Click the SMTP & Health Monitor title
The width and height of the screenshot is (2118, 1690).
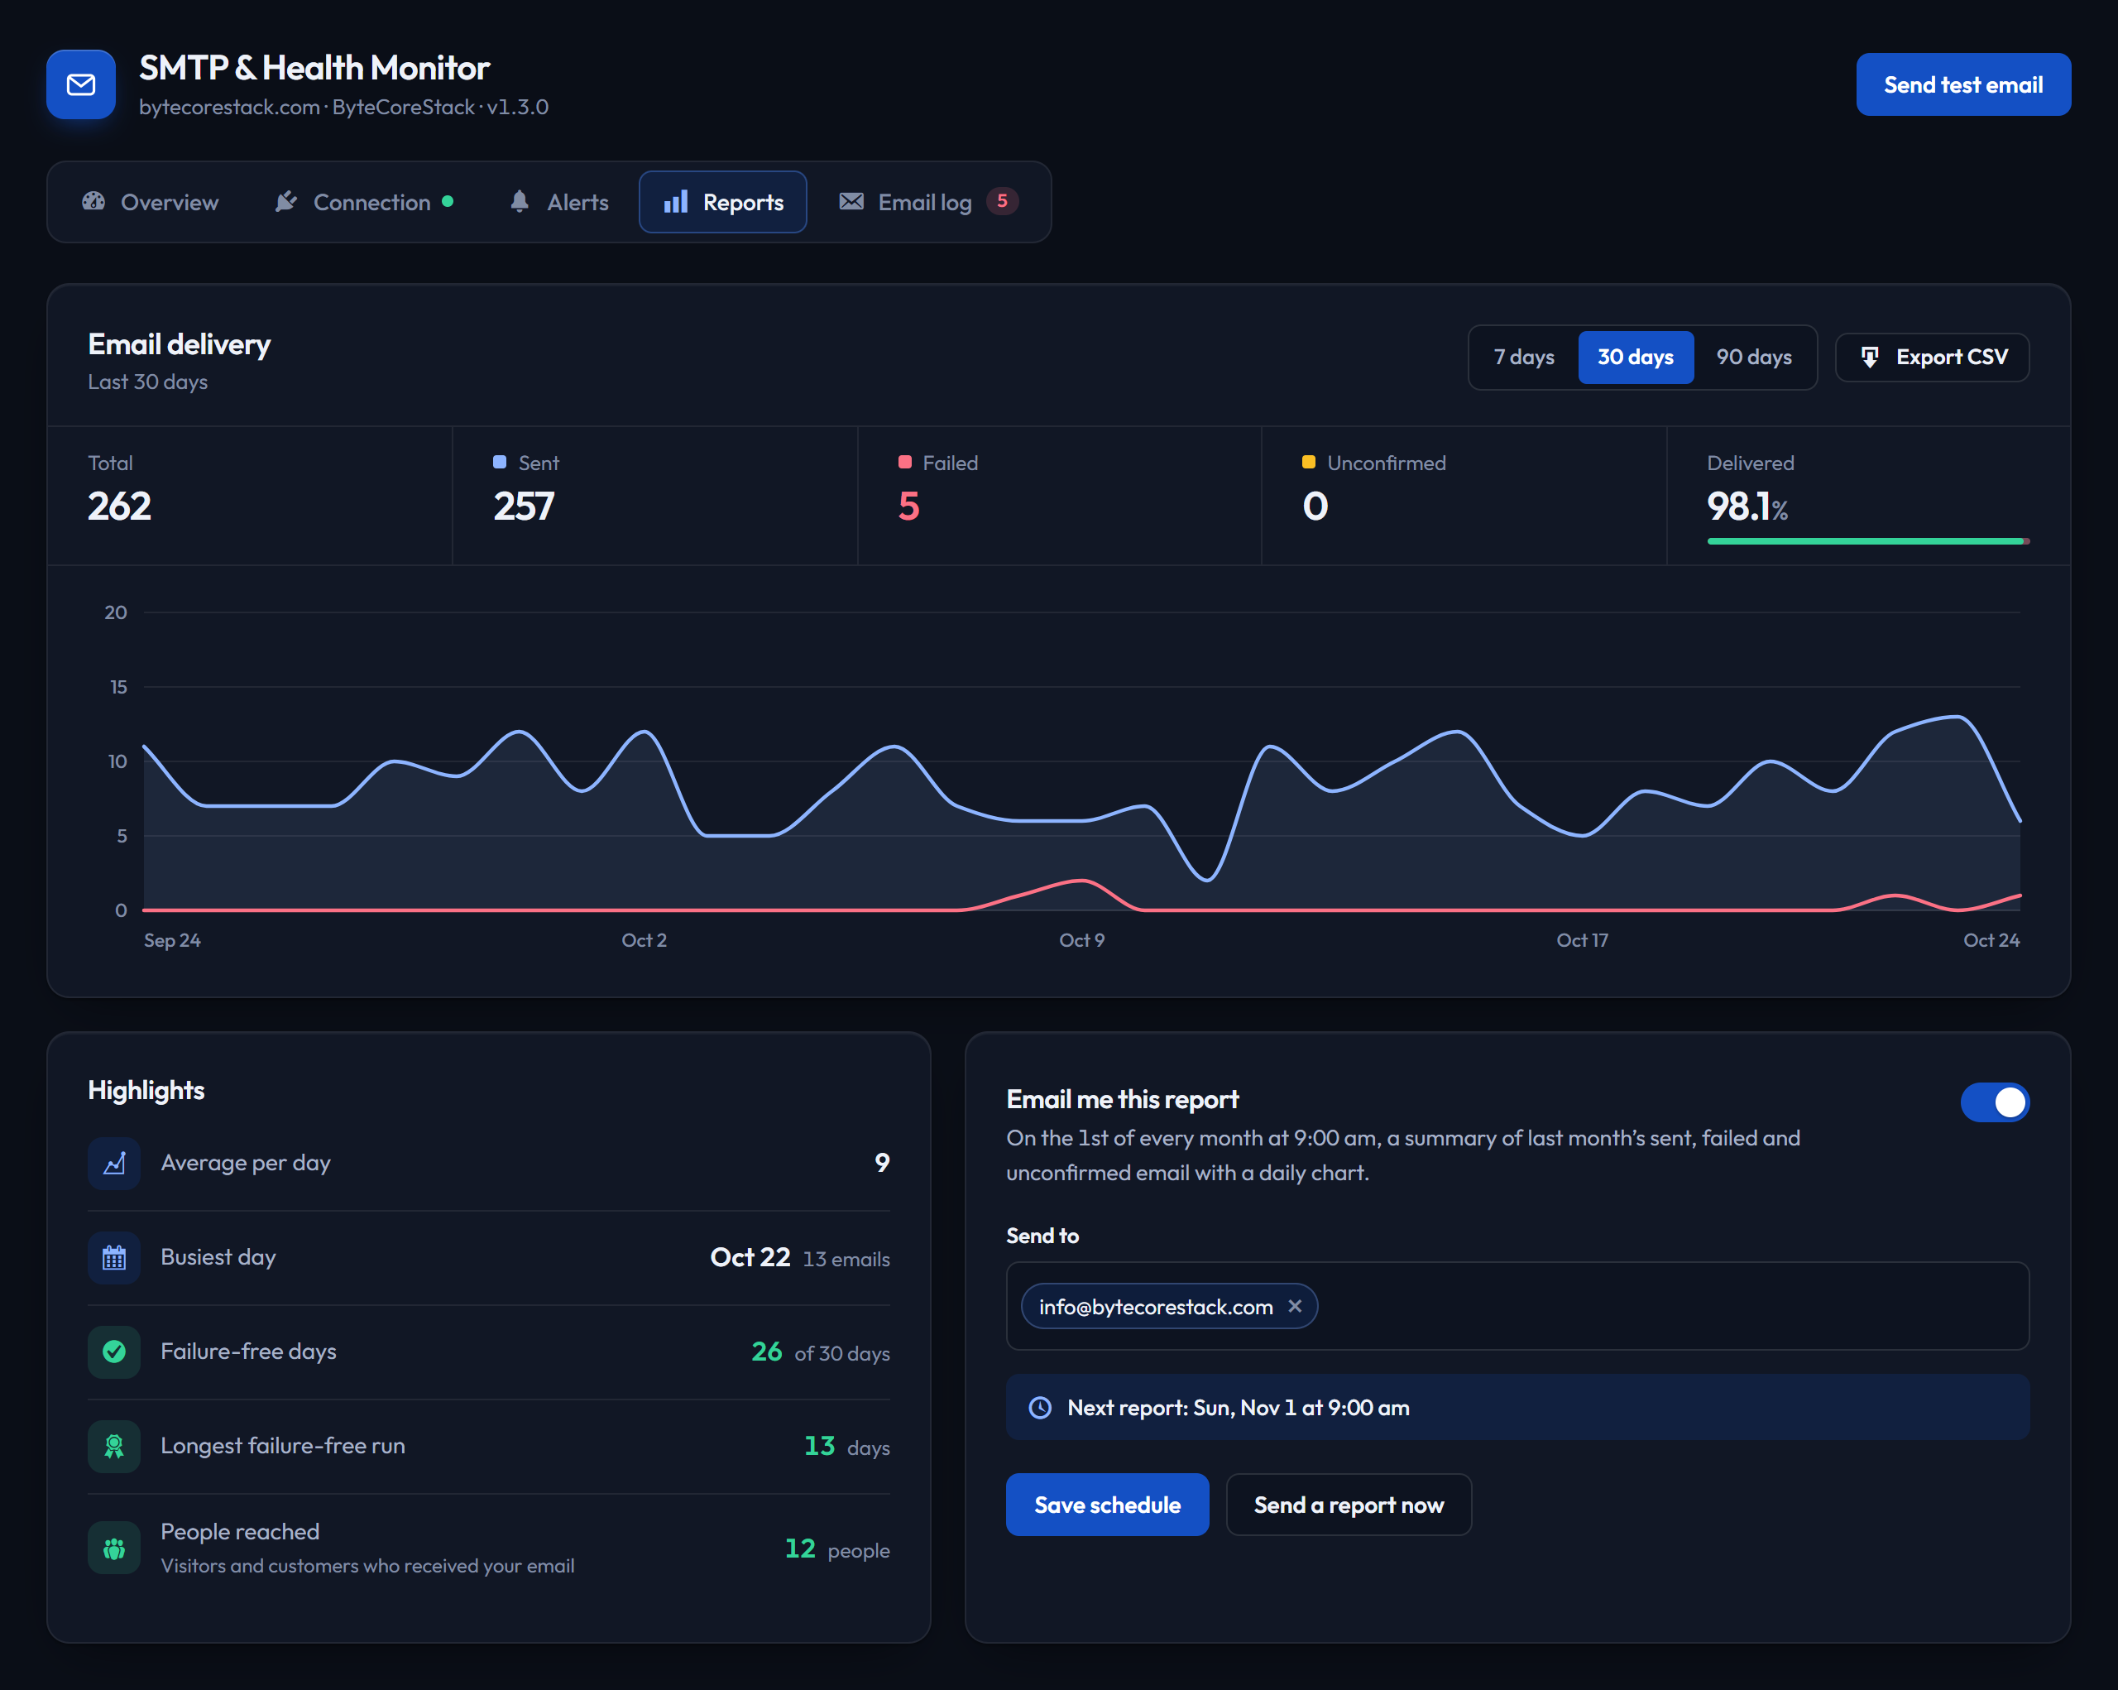pos(314,68)
